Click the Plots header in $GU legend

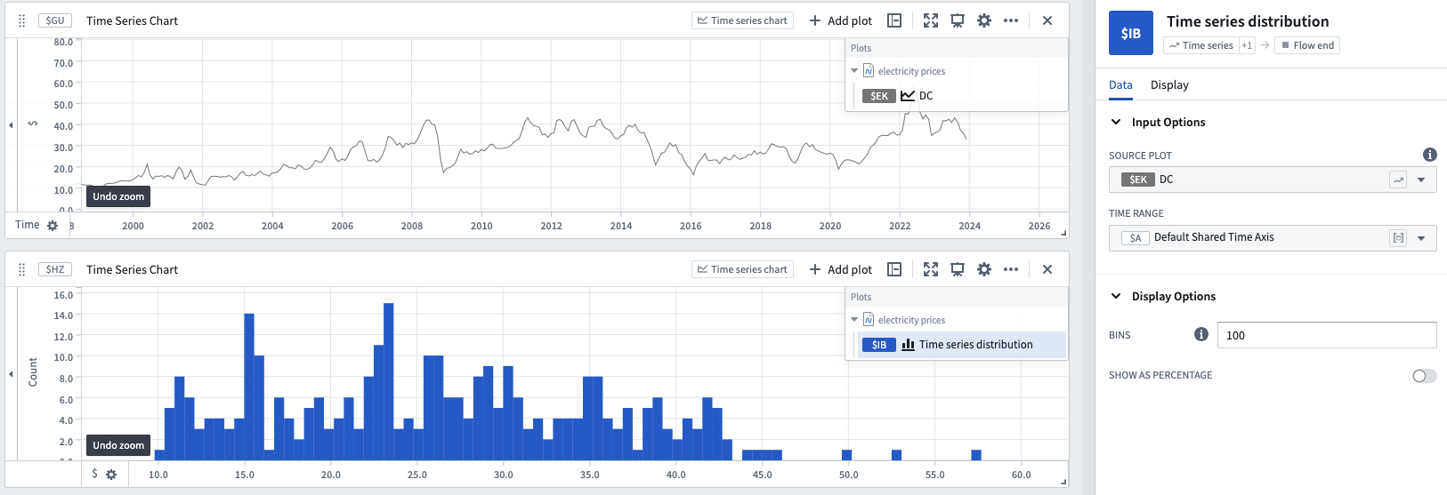861,48
